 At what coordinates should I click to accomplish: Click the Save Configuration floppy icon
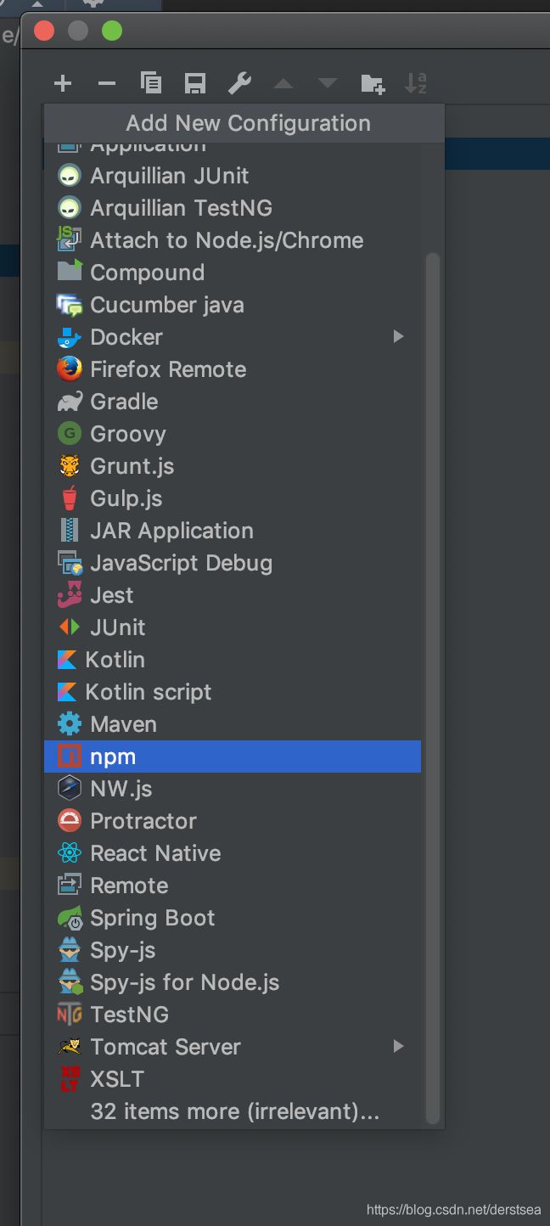pos(195,83)
